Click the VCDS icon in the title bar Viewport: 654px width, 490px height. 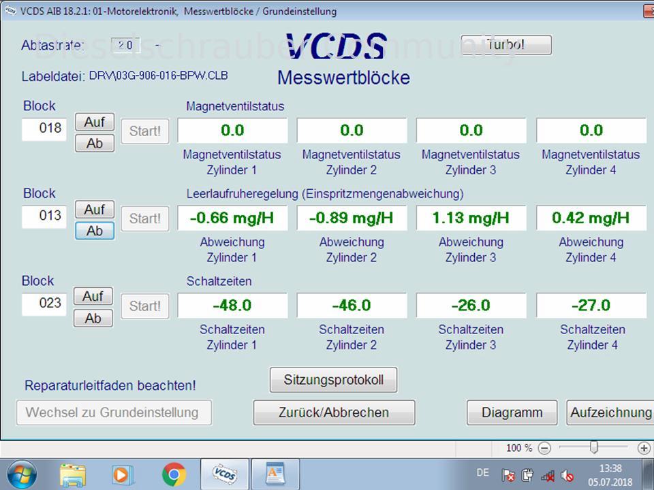10,11
